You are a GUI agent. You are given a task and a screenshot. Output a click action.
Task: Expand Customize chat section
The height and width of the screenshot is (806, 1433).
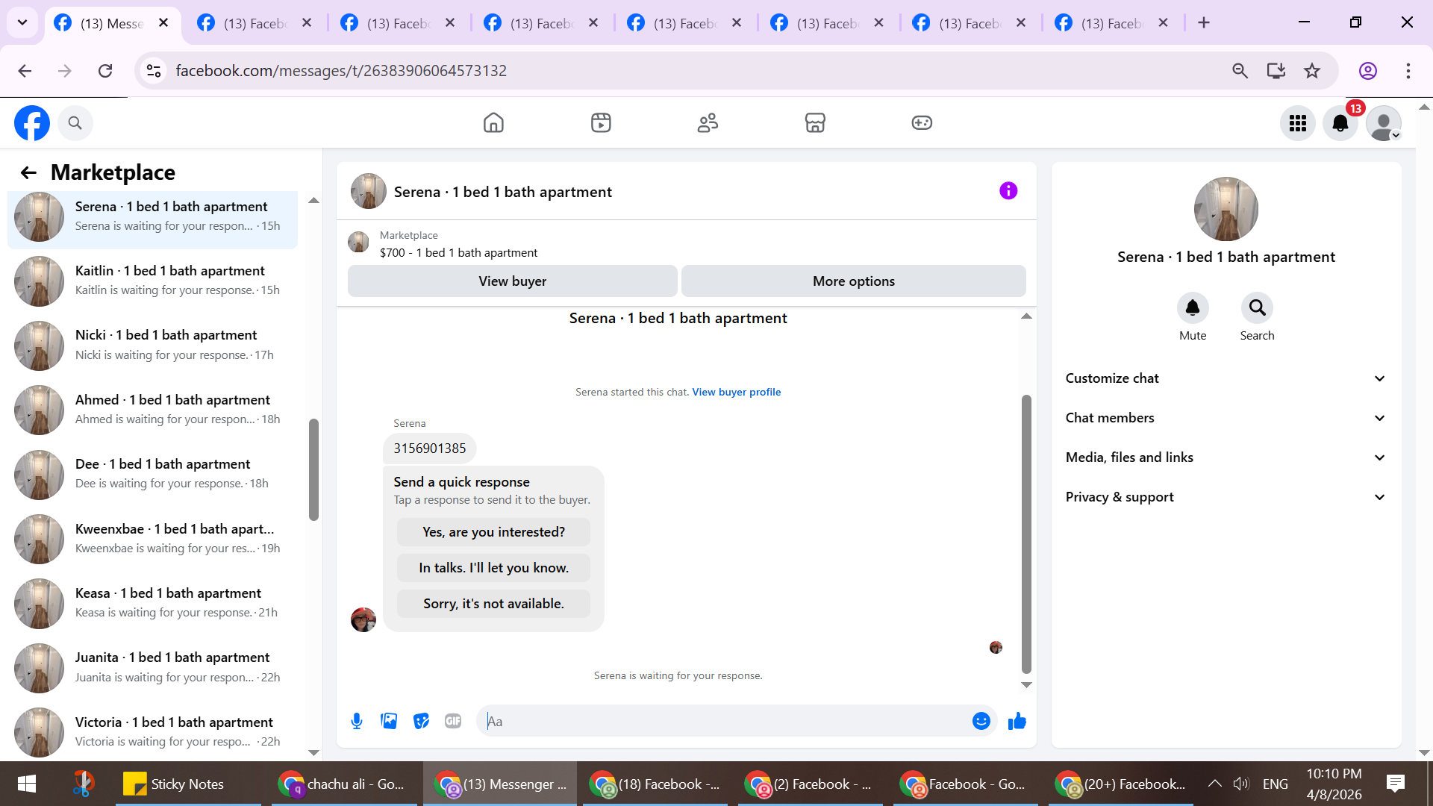point(1226,378)
